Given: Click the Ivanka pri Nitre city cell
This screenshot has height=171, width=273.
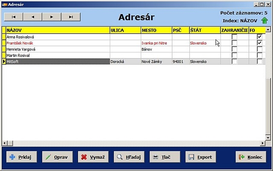Looking at the screenshot, I should tap(157, 43).
